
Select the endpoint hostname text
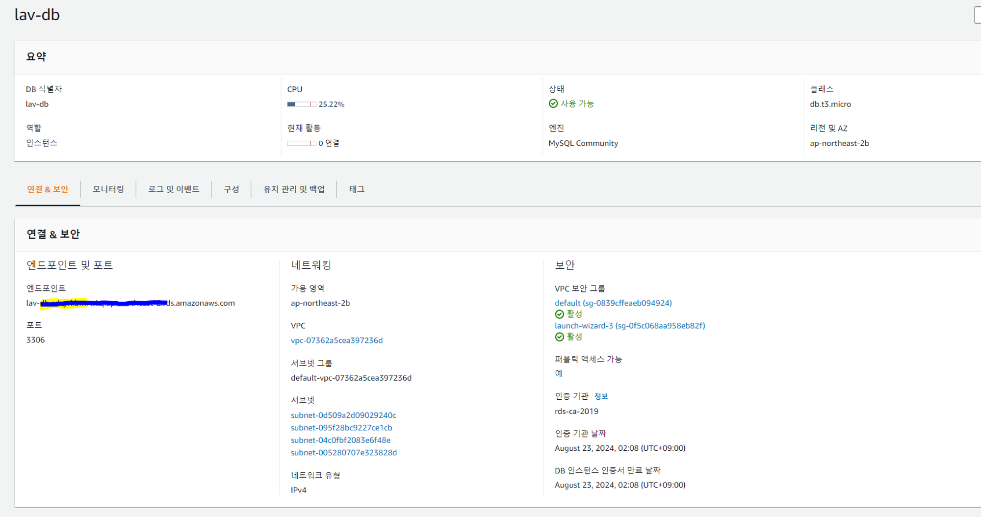130,303
